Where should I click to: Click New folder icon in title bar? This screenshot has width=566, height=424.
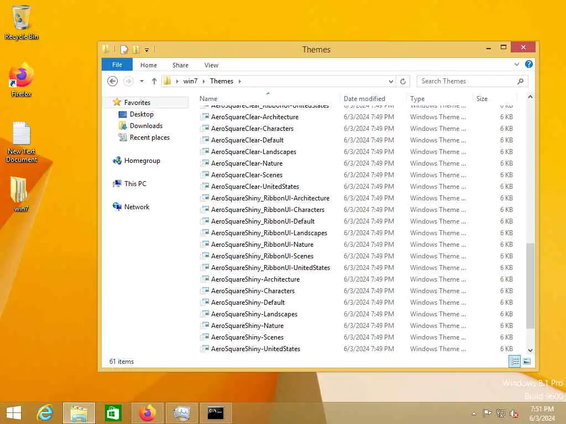pos(136,49)
